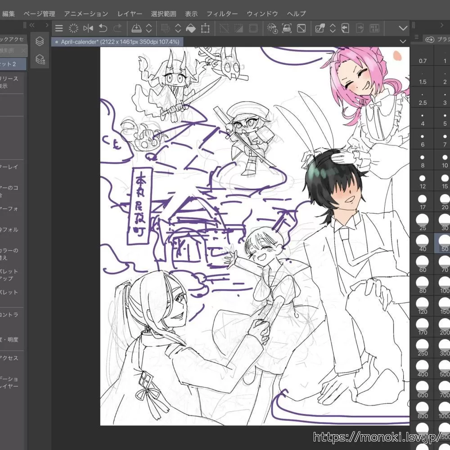Collapse left panel with double-chevron arrows
Screen dimensions: 450x450
tap(32, 26)
